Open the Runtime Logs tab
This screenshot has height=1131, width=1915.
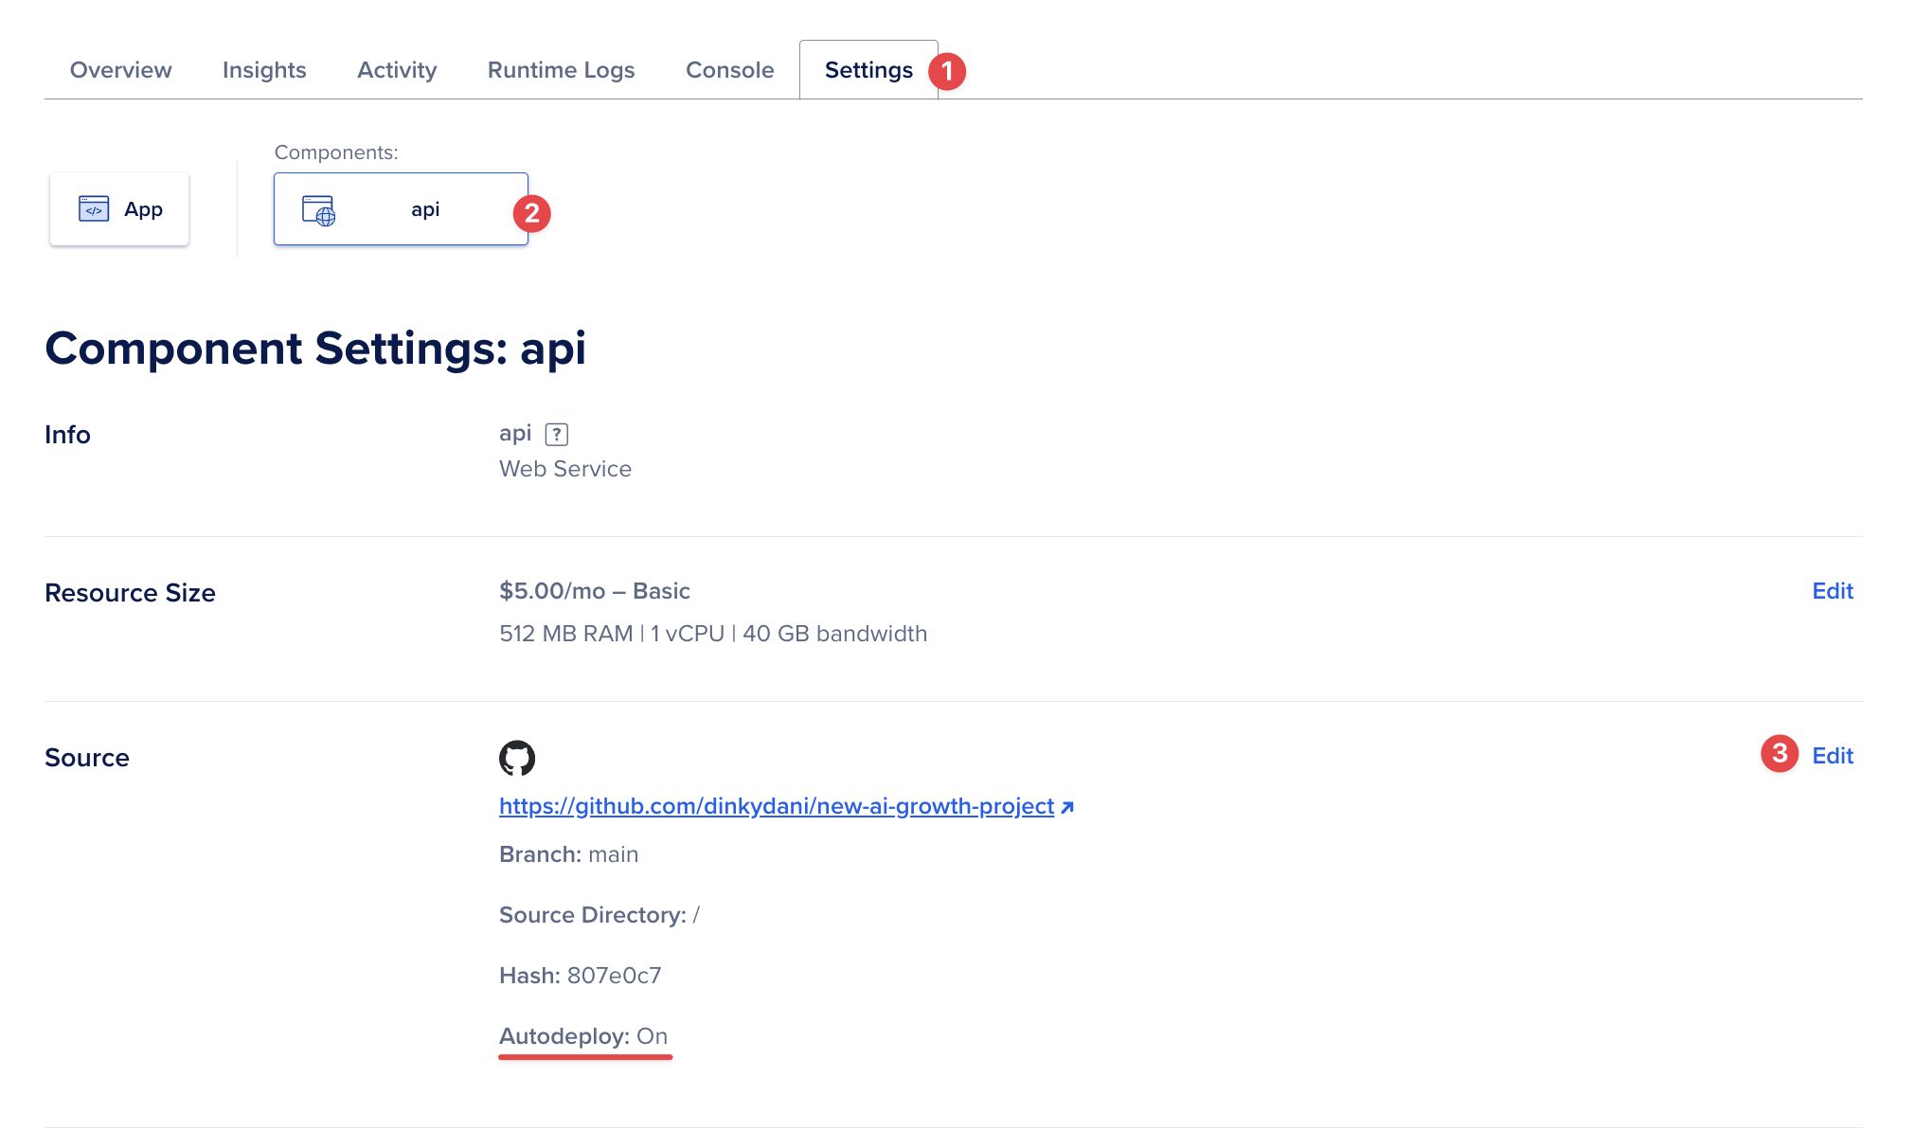(x=561, y=70)
